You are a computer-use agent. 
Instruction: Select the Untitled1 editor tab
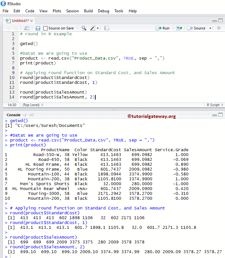[19, 21]
